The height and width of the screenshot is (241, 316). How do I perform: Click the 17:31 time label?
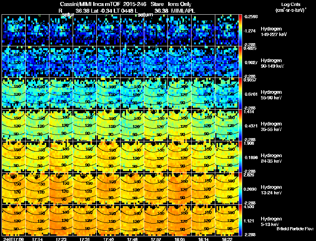pos(85,239)
